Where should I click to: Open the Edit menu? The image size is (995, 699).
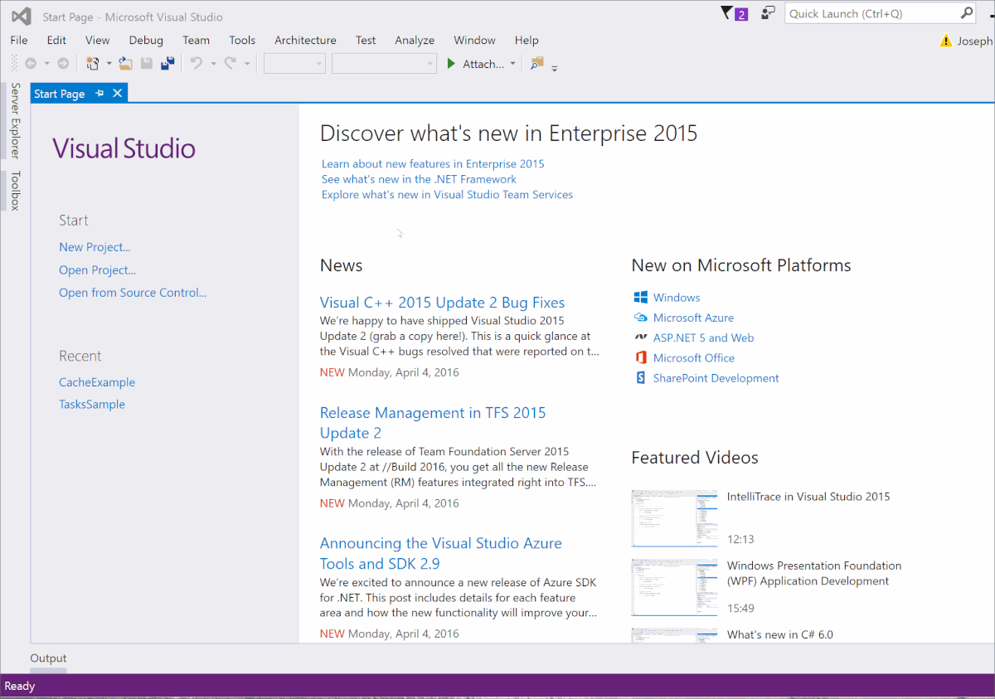tap(56, 40)
